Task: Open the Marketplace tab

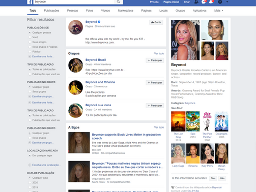Action: (126, 11)
